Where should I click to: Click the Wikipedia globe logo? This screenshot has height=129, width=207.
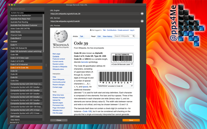[x=61, y=36]
